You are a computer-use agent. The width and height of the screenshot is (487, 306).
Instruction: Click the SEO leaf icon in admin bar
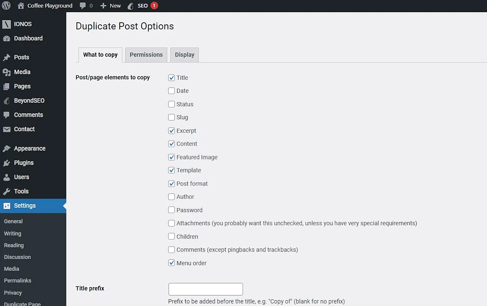point(131,5)
